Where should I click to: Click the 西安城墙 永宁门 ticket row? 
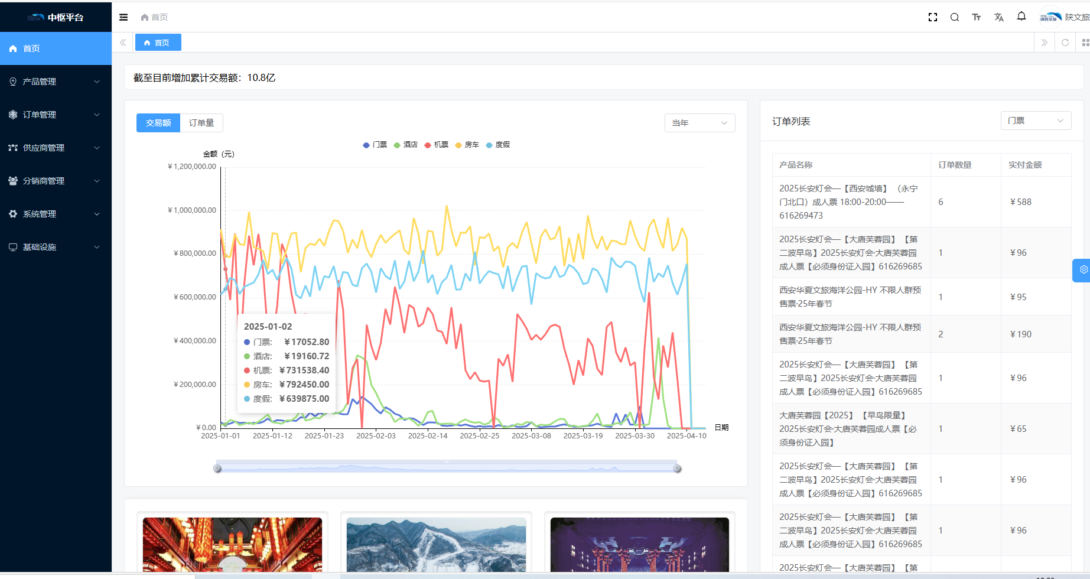922,202
